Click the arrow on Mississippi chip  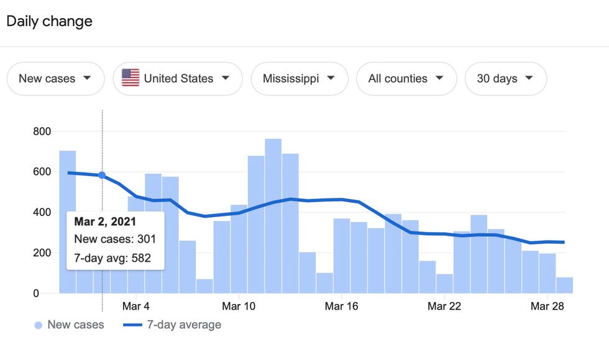(x=331, y=78)
